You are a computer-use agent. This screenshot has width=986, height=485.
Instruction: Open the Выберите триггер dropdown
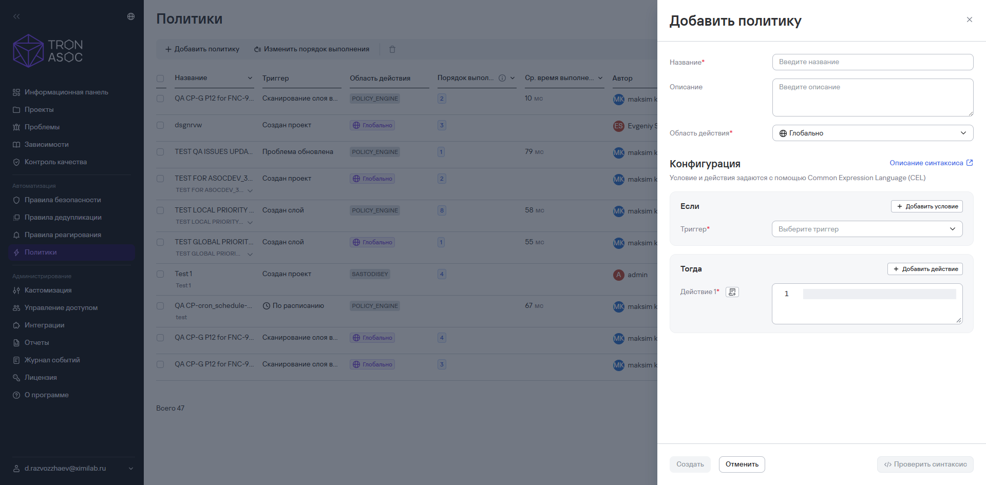[867, 229]
